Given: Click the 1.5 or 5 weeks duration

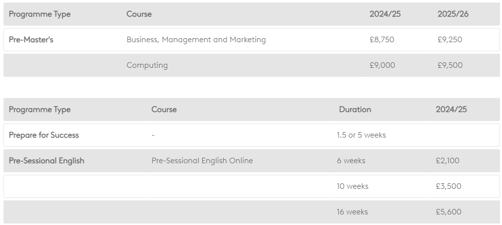Looking at the screenshot, I should click(361, 135).
